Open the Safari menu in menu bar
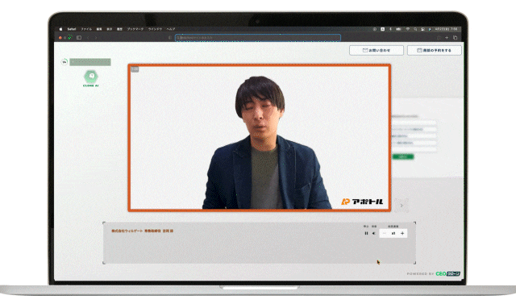Viewport: 516px width, 308px height. (72, 29)
